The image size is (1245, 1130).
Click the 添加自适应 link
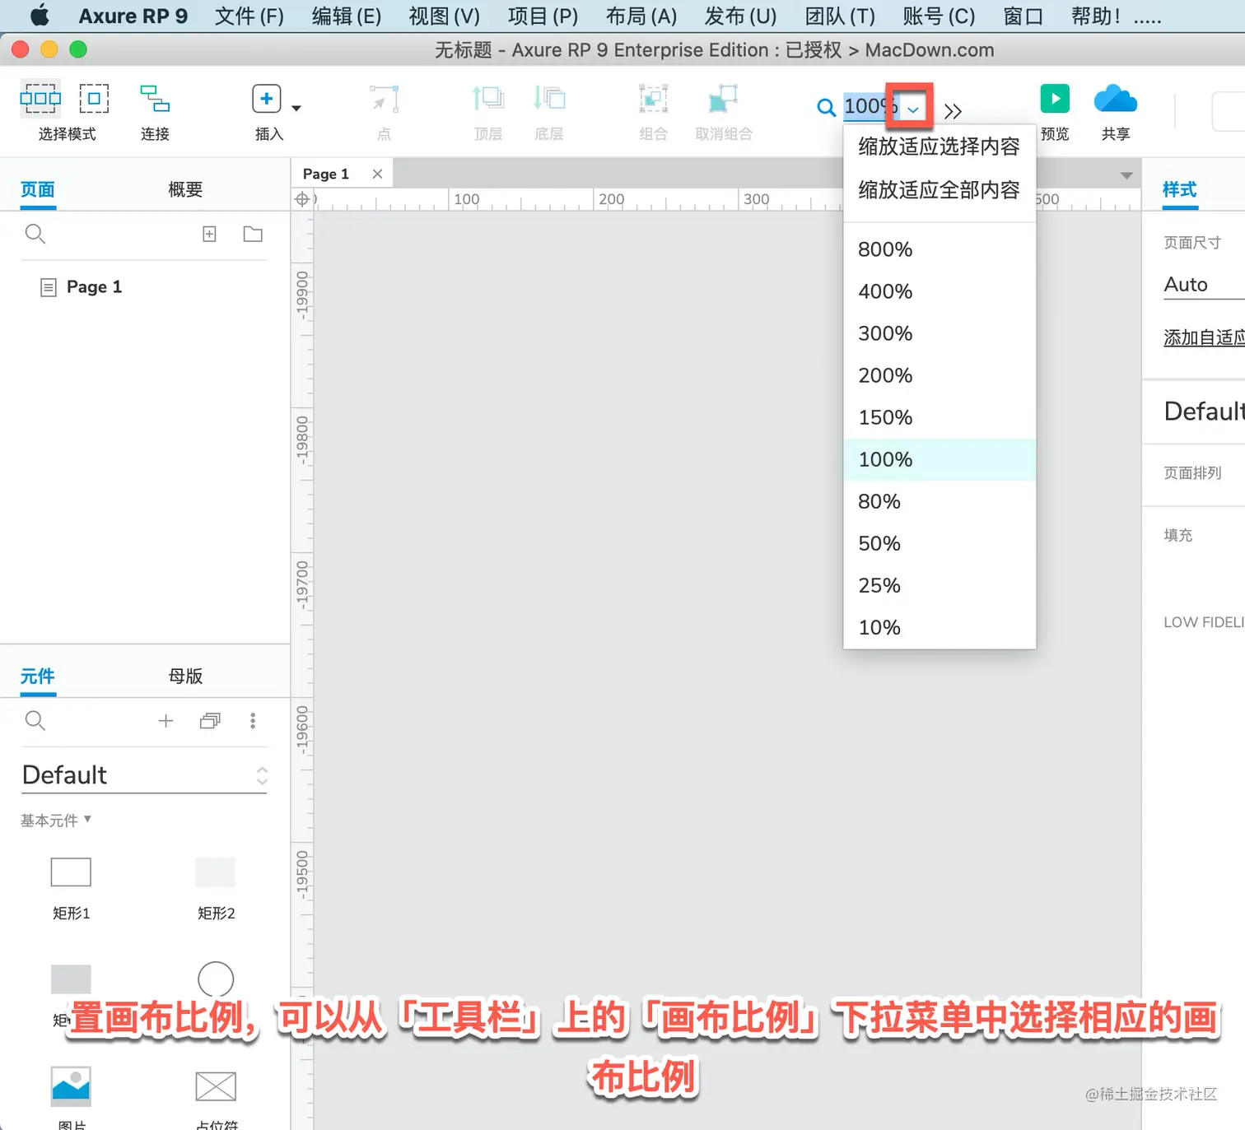(1204, 337)
